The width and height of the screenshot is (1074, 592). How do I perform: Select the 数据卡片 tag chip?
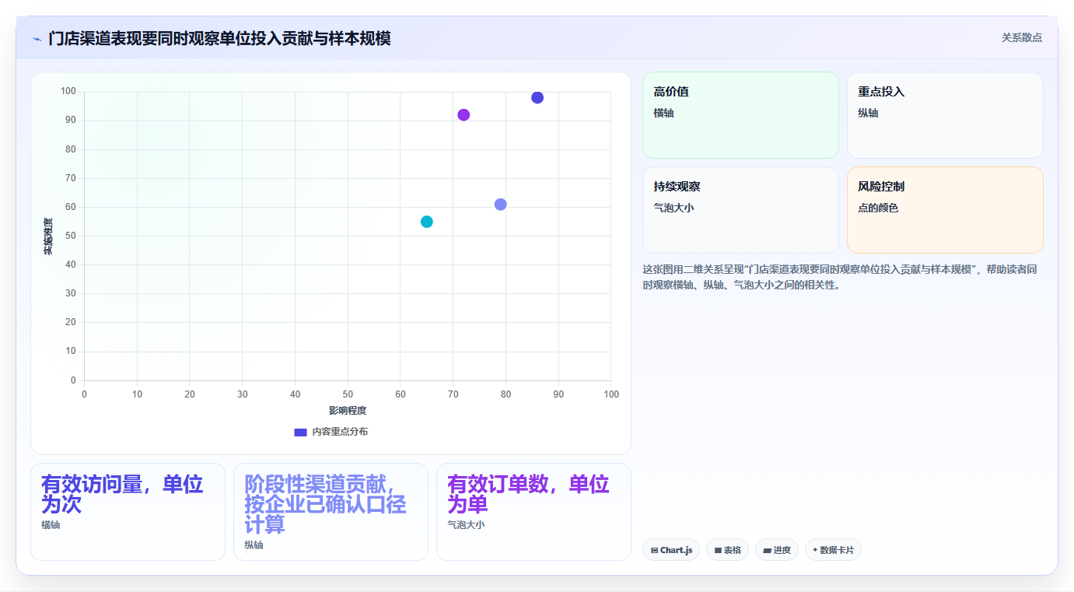coord(833,550)
